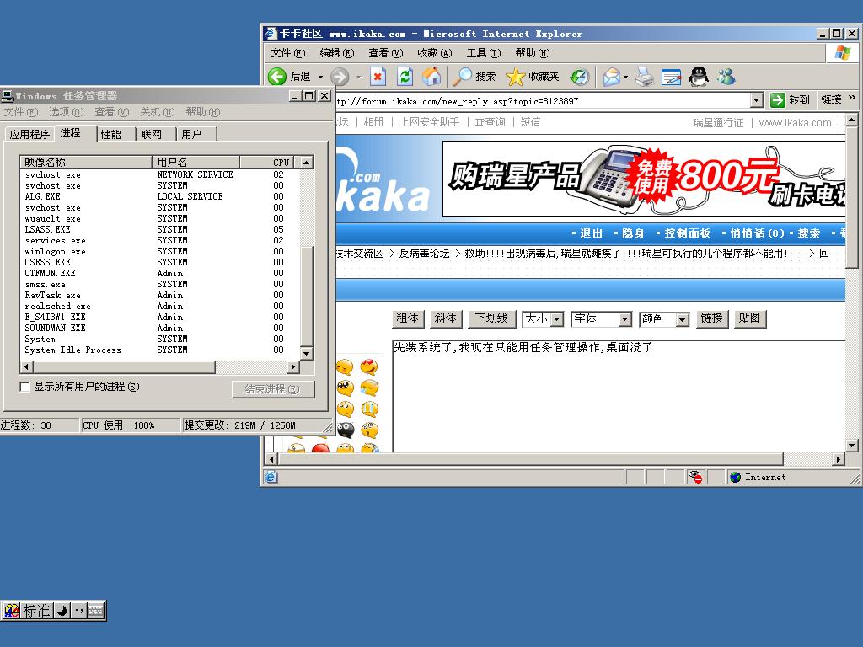863x647 pixels.
Task: Toggle 'Show processes from all users' checkbox
Action: point(24,387)
